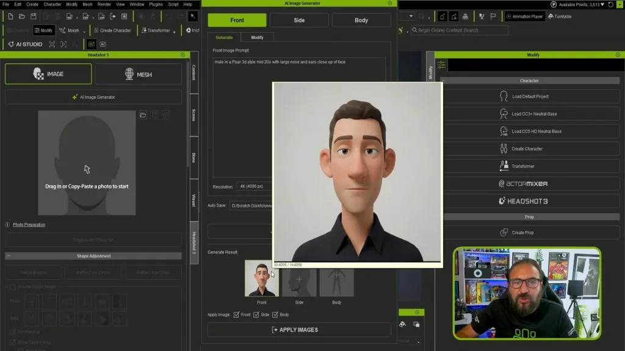Toggle the Side apply image checkbox
Viewport: 625px width, 351px height.
tap(256, 315)
